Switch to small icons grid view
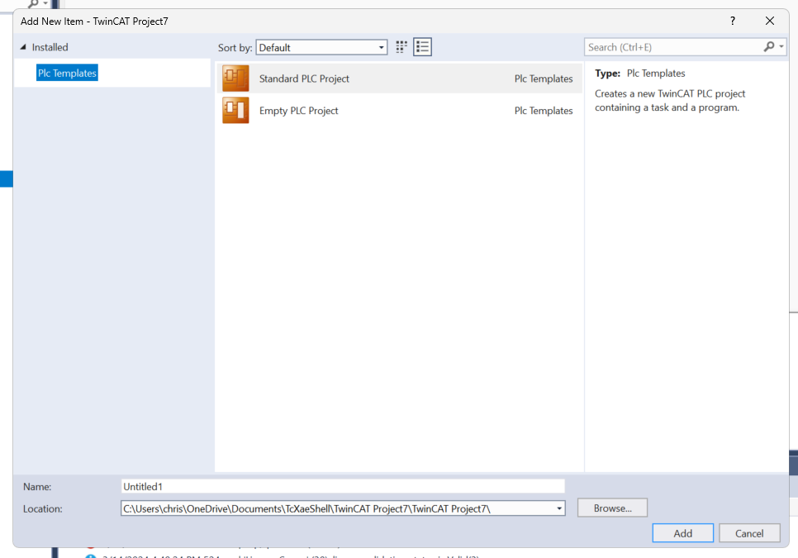 click(x=401, y=47)
